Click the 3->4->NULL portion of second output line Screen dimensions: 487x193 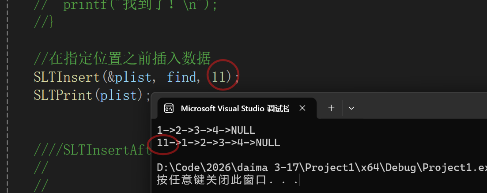click(x=249, y=143)
